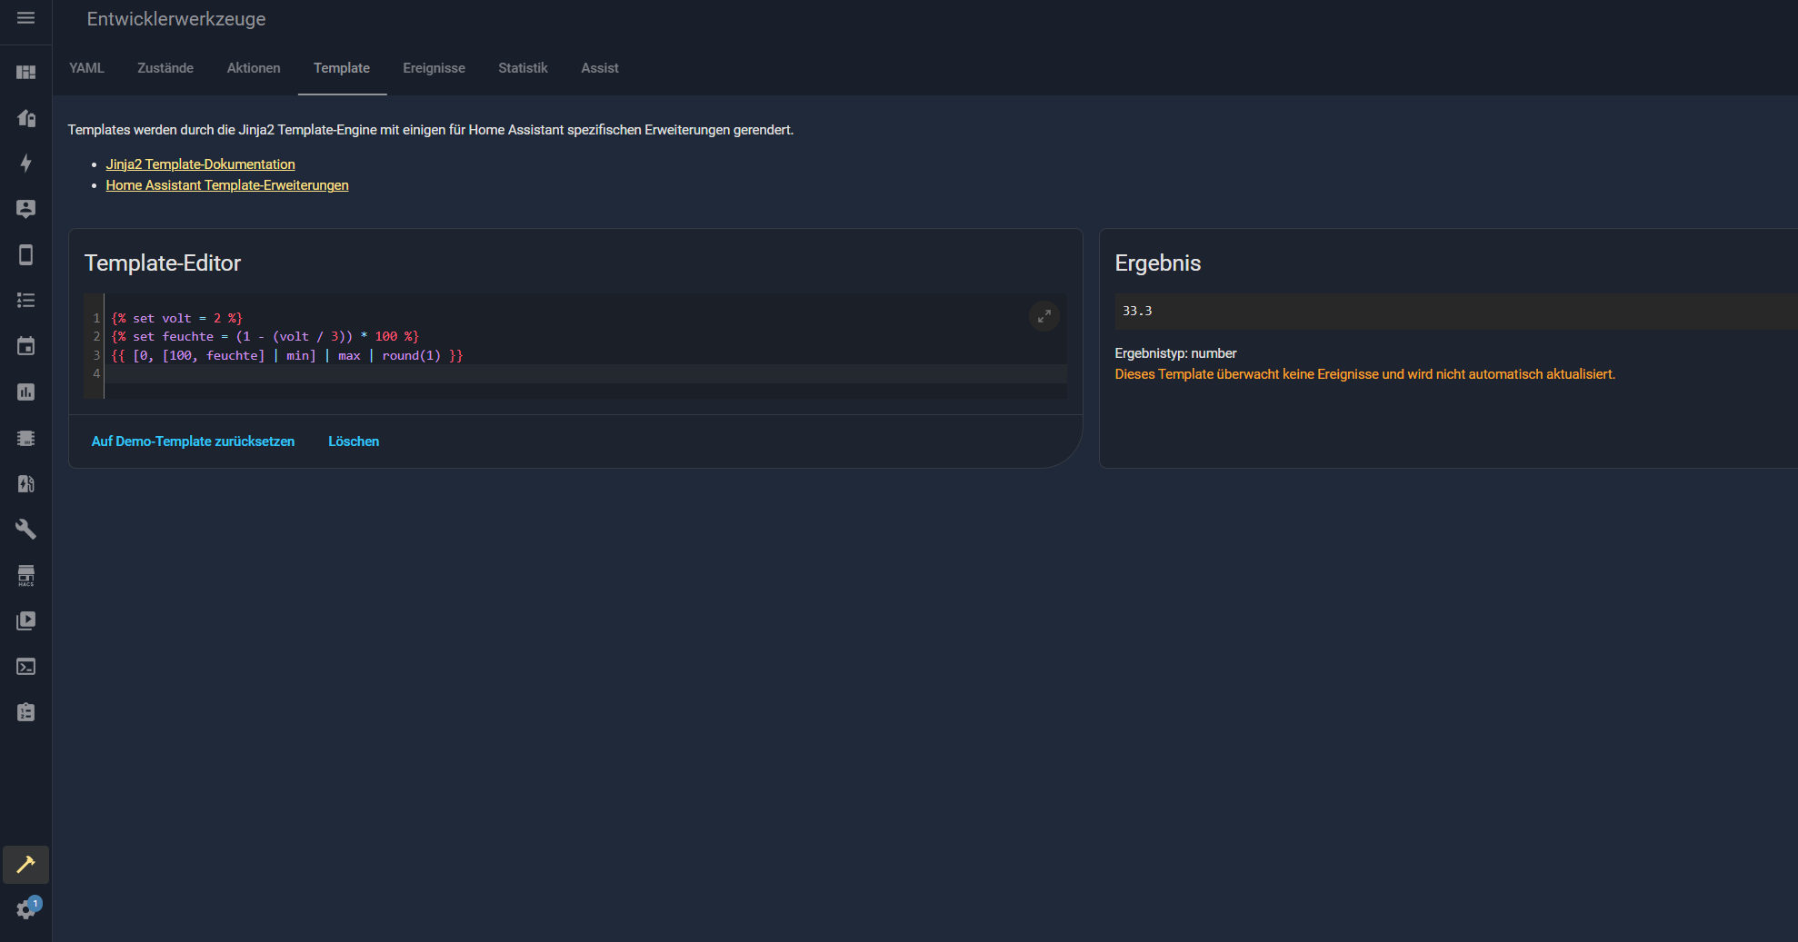The height and width of the screenshot is (942, 1798).
Task: Click empty line 4 in template editor
Action: [x=582, y=374]
